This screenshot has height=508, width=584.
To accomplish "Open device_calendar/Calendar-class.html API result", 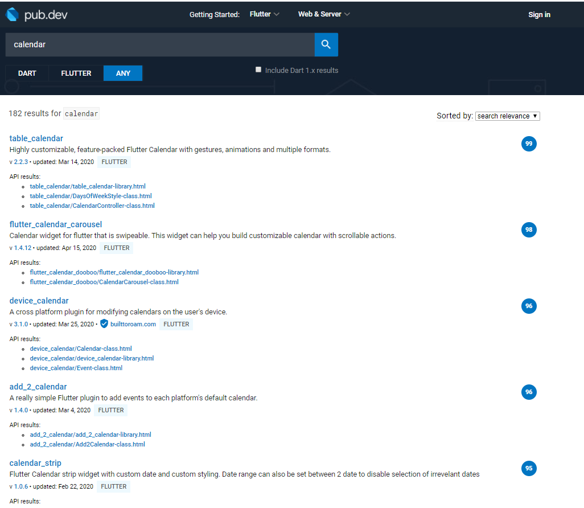I will click(81, 349).
